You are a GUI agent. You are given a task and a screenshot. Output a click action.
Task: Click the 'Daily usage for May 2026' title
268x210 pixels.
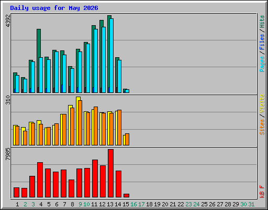[54, 8]
